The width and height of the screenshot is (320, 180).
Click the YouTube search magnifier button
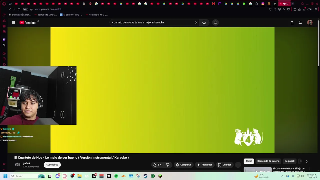pyautogui.click(x=204, y=22)
